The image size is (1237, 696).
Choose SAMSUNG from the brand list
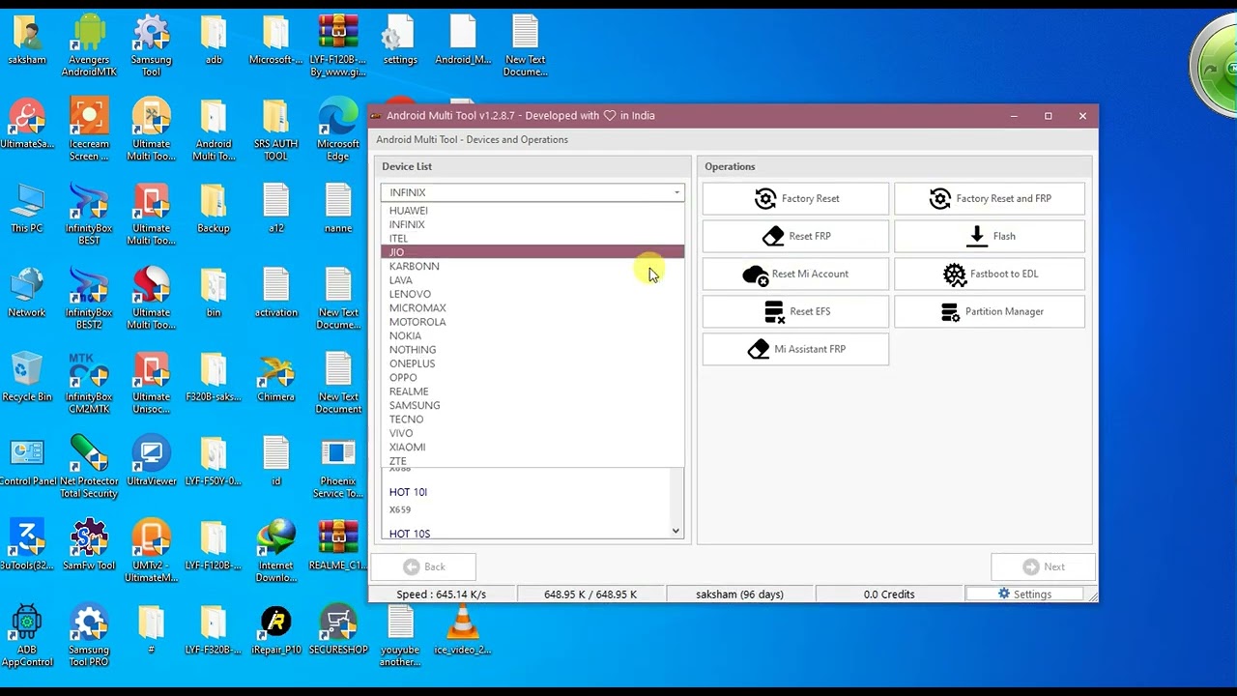pos(532,405)
